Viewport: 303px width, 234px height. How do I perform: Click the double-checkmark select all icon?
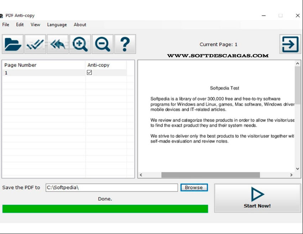click(x=35, y=44)
